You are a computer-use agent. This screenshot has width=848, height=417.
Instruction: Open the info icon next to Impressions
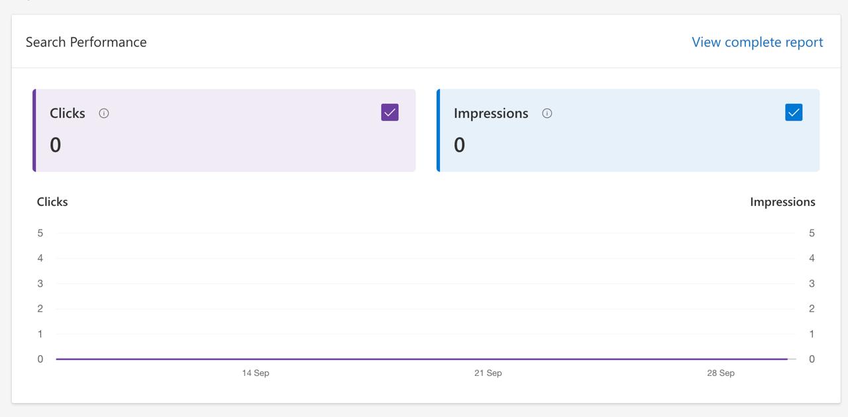(547, 113)
